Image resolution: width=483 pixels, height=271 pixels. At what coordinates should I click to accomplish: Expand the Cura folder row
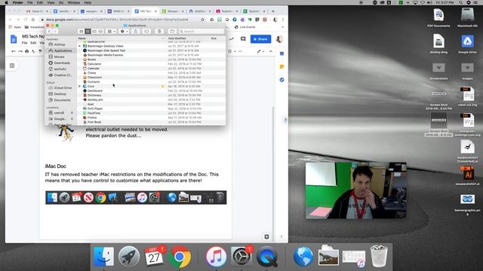click(80, 87)
